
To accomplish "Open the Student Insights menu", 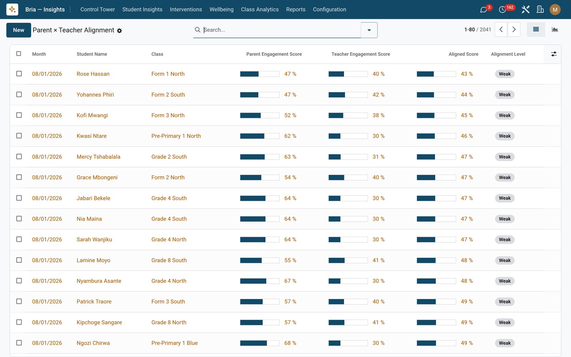I will pyautogui.click(x=142, y=10).
